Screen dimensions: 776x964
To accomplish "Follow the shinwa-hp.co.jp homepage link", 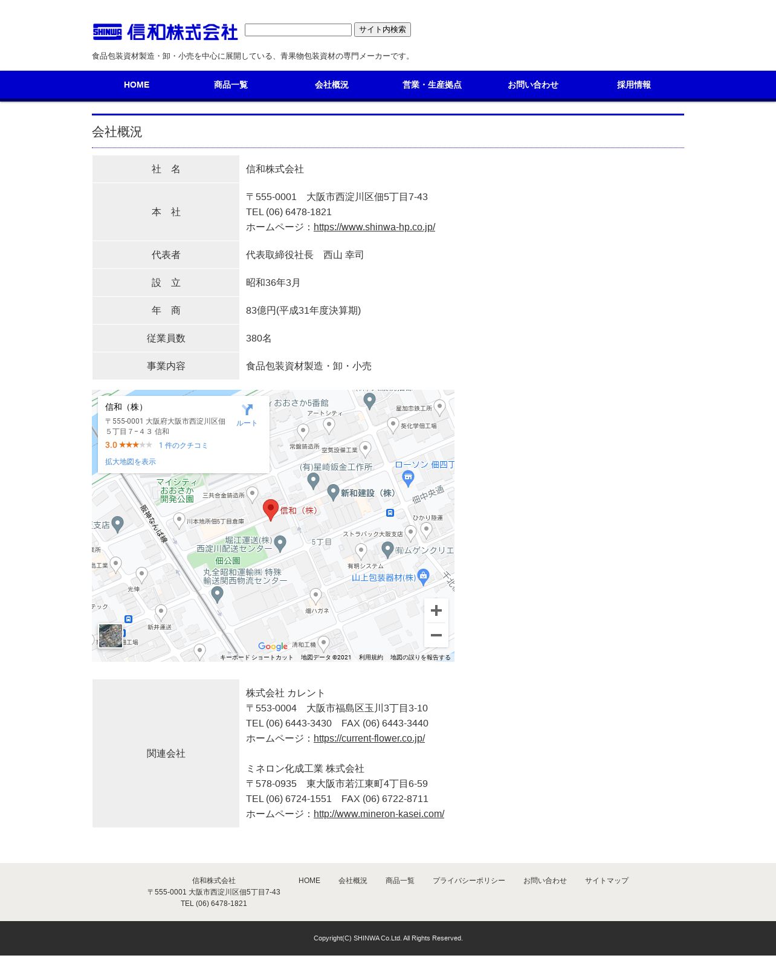I will tap(374, 227).
